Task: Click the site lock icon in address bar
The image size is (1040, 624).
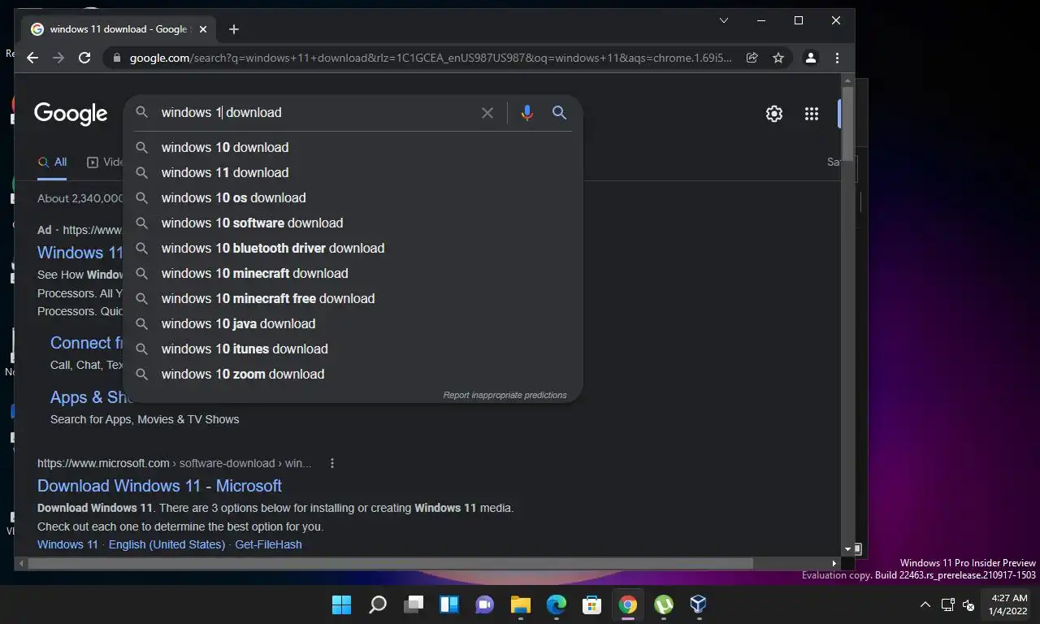Action: pyautogui.click(x=117, y=58)
